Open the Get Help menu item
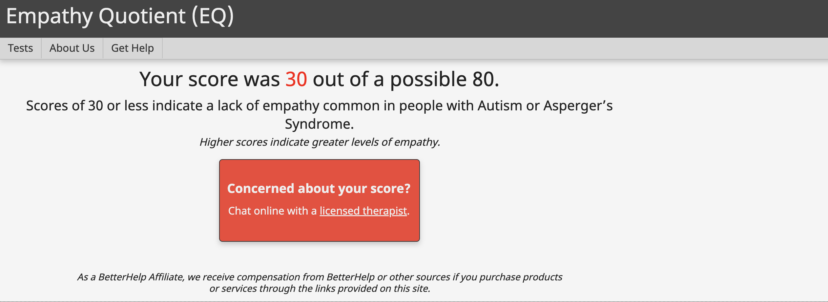Image resolution: width=828 pixels, height=302 pixels. (133, 48)
